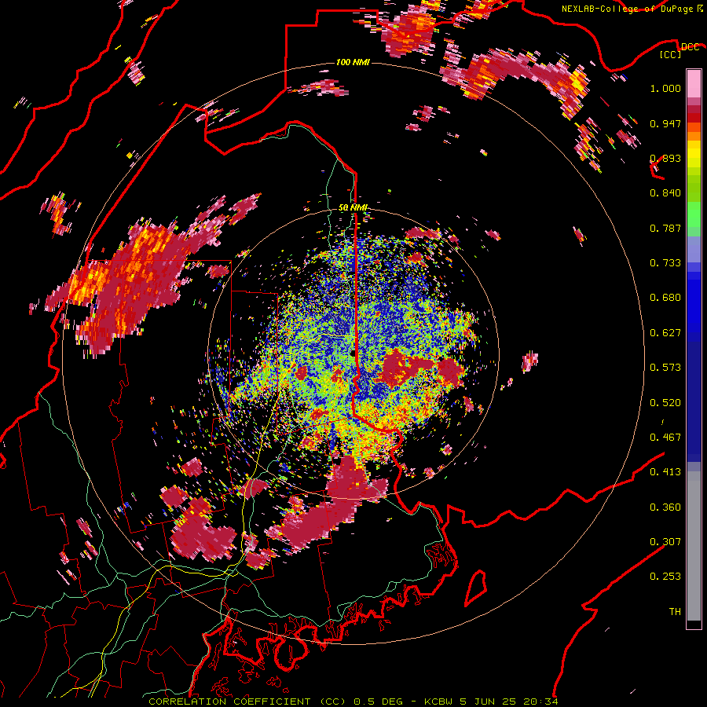Click the [CC] units label
This screenshot has height=707, width=707.
tap(671, 54)
